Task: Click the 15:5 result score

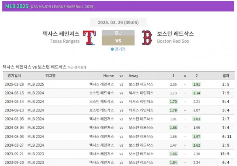Action: click(x=226, y=154)
